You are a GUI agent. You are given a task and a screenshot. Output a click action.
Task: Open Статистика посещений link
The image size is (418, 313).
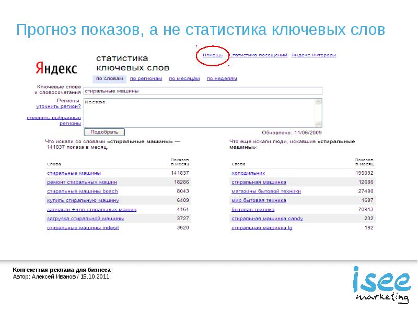[x=258, y=55]
